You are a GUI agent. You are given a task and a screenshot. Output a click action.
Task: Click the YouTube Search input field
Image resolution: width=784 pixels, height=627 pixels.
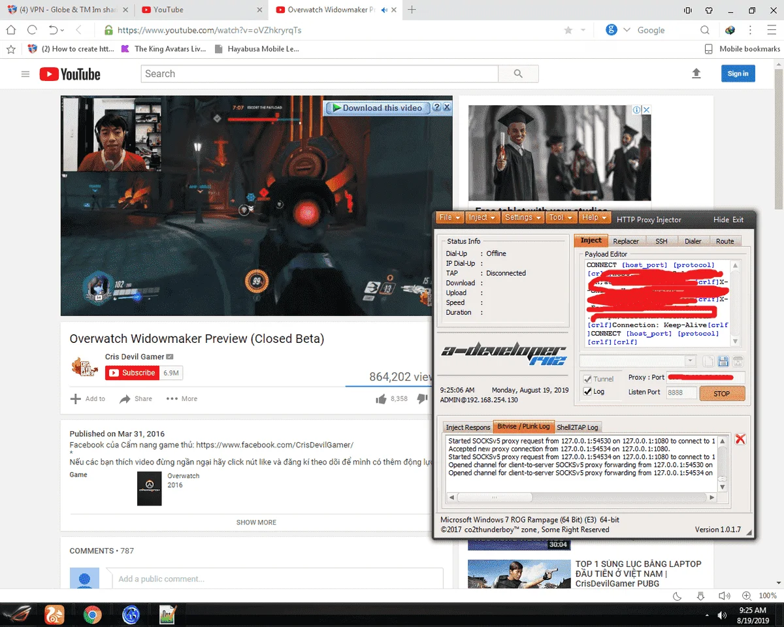click(x=319, y=74)
